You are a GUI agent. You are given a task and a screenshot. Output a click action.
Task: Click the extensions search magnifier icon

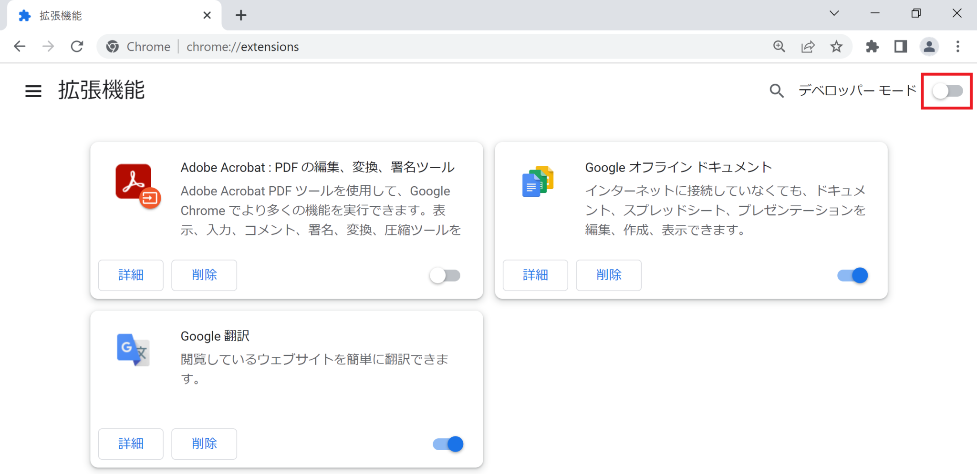point(776,91)
